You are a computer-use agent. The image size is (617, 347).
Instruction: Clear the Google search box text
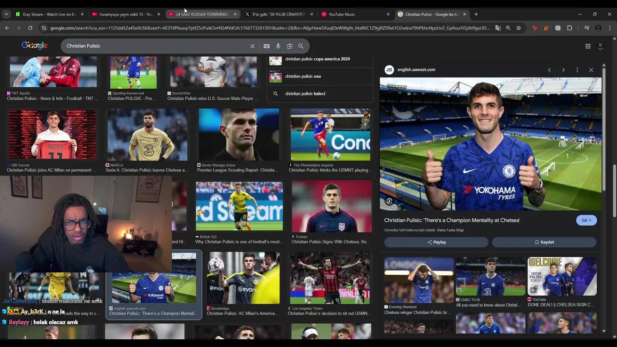coord(252,46)
